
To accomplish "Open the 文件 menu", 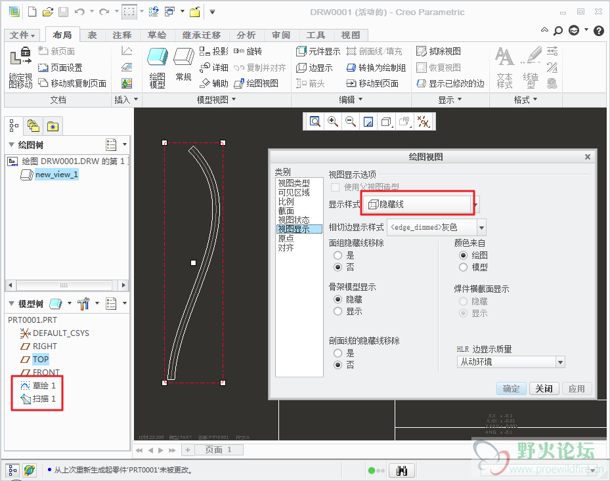I will [x=22, y=35].
